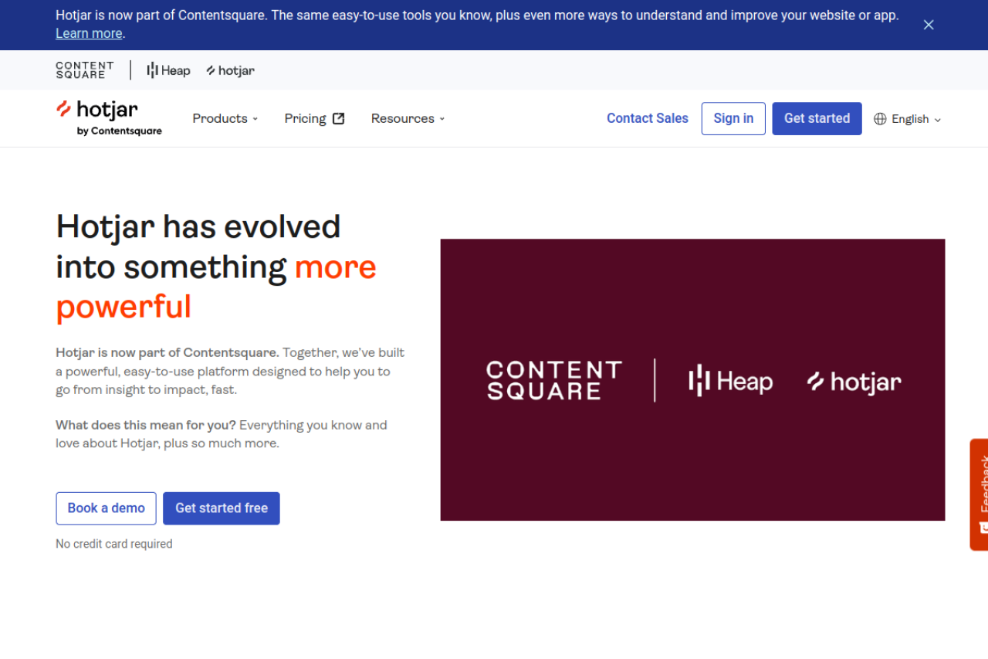Expand the Products dropdown
The width and height of the screenshot is (988, 659).
225,118
